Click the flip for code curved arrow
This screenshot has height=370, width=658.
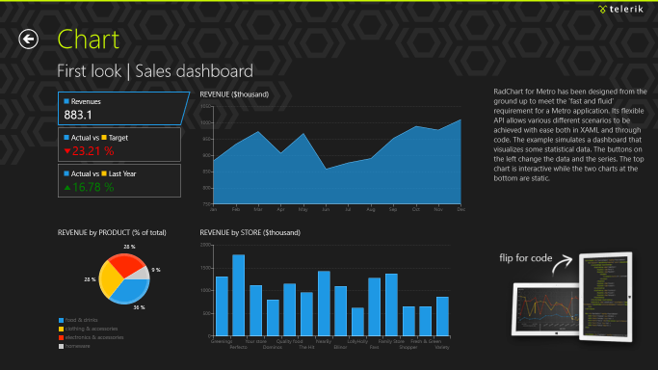(x=563, y=264)
